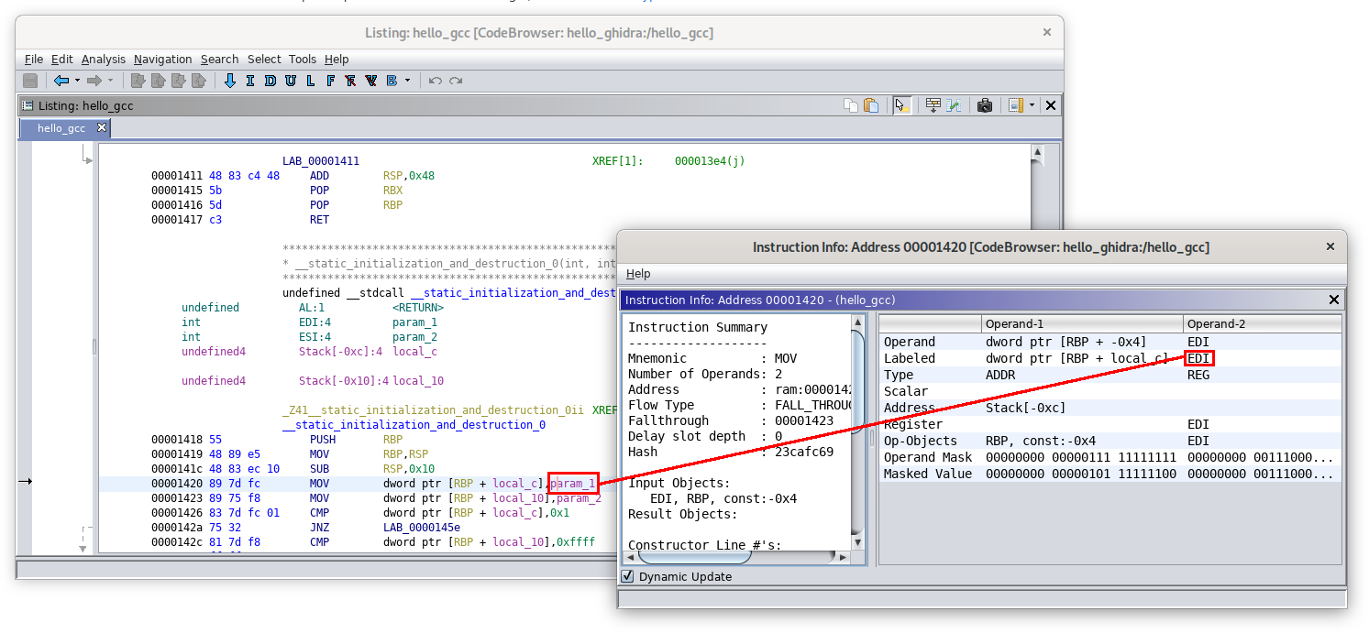The height and width of the screenshot is (633, 1369).
Task: Go to next Function with F icon
Action: point(331,81)
